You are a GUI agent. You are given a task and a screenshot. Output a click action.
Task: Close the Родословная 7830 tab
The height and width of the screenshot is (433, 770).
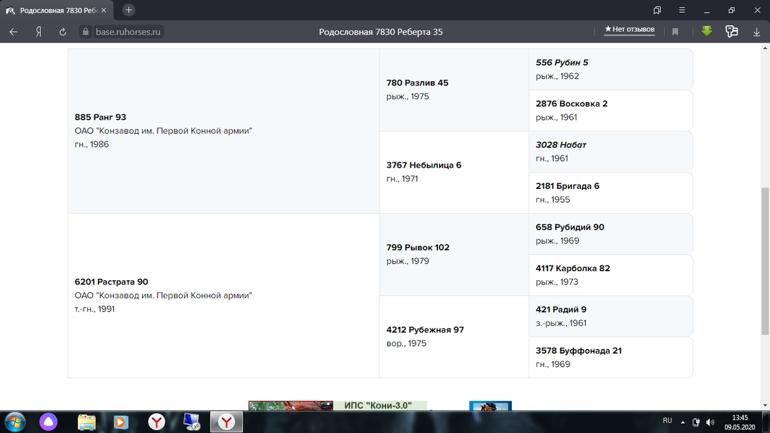[103, 10]
